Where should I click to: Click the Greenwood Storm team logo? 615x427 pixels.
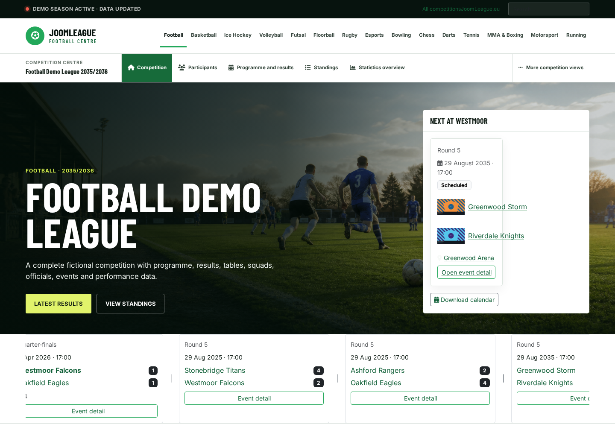[451, 207]
